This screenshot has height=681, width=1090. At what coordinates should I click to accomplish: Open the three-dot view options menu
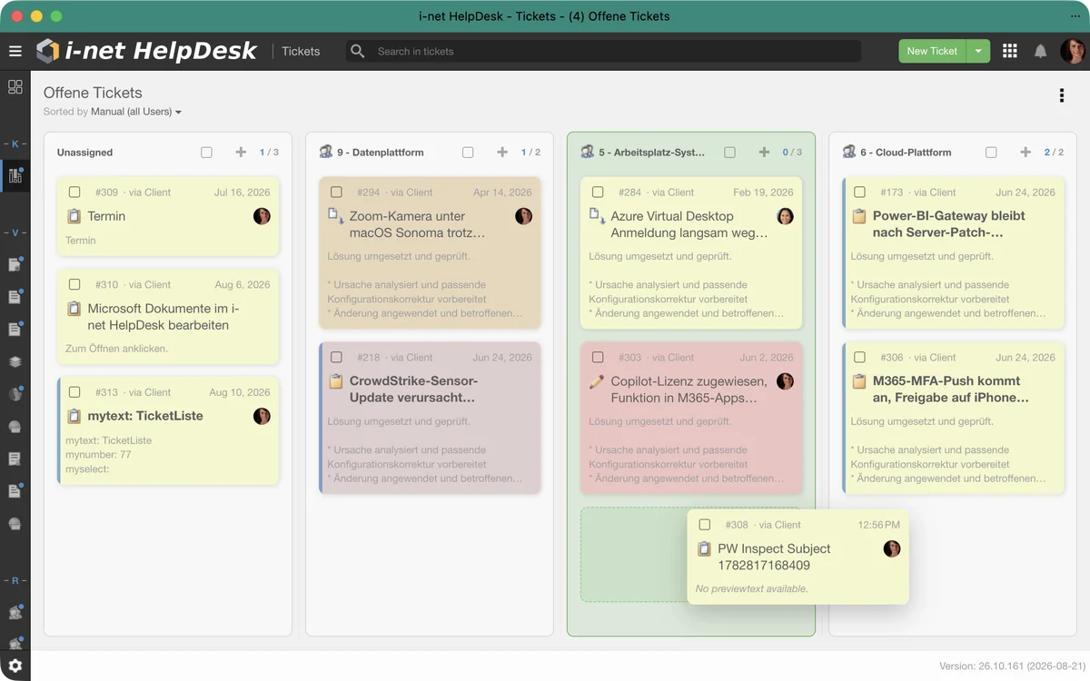pyautogui.click(x=1061, y=95)
